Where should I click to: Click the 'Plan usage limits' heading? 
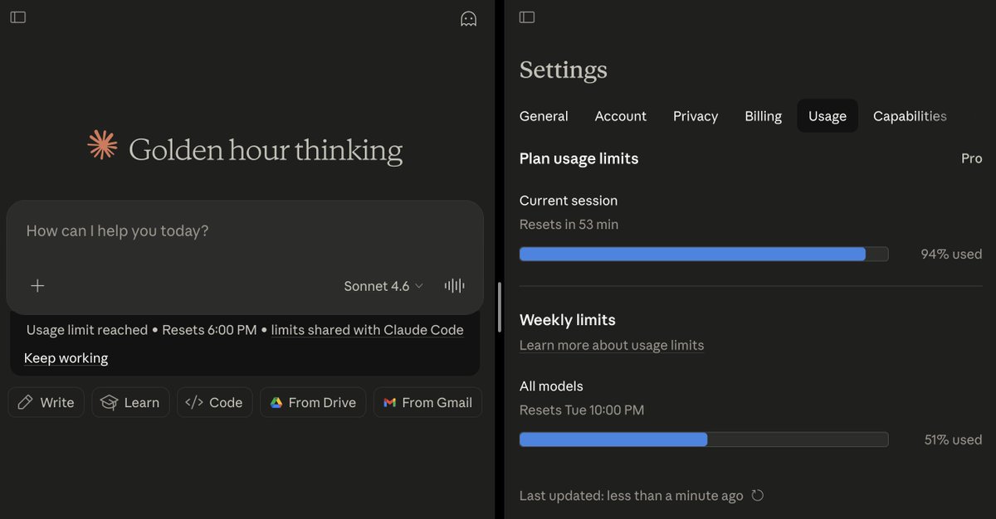tap(579, 158)
